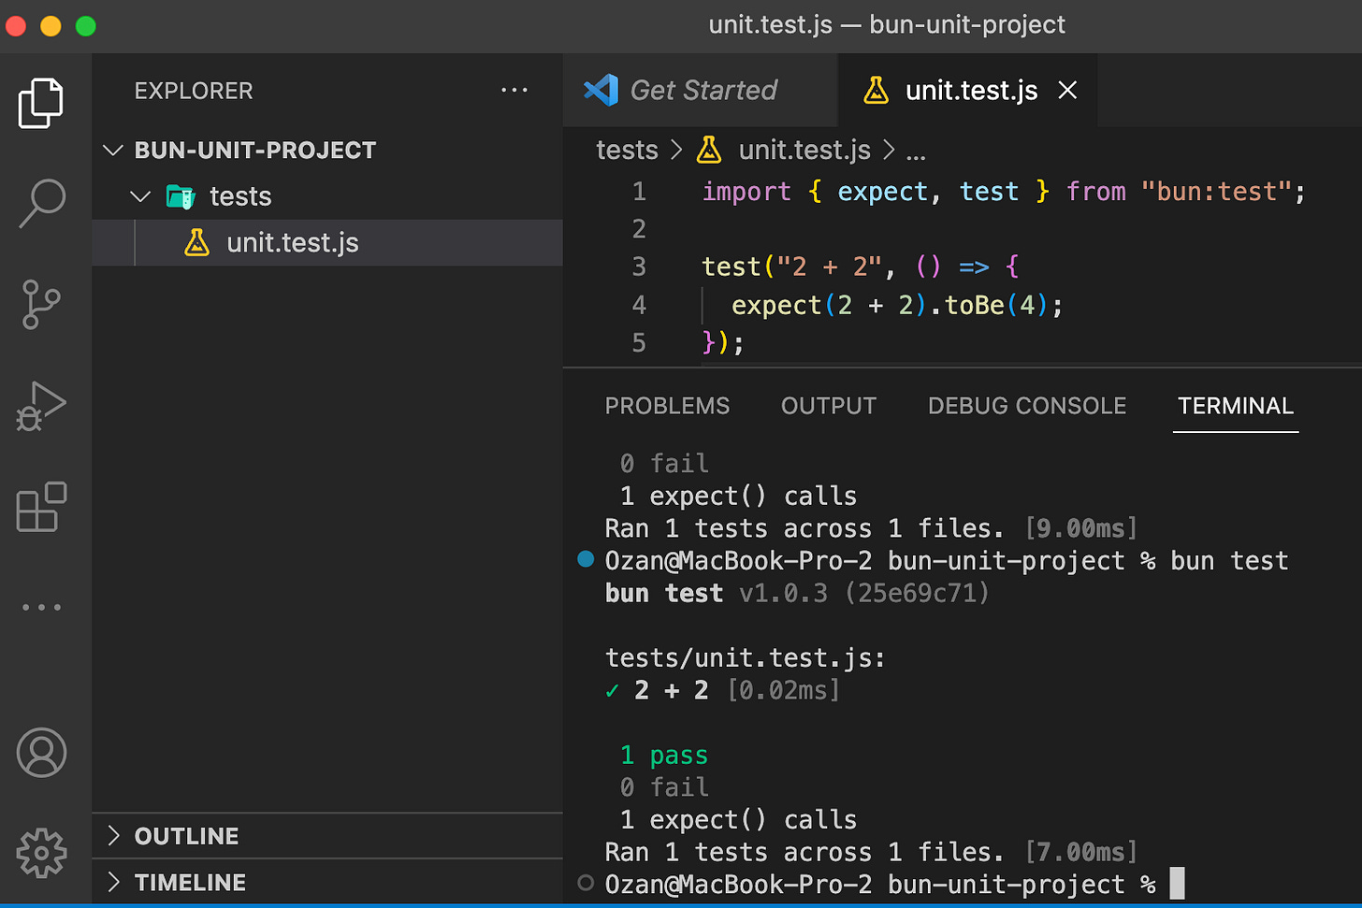Image resolution: width=1362 pixels, height=908 pixels.
Task: Click line number 1 in the gutter
Action: click(x=639, y=192)
